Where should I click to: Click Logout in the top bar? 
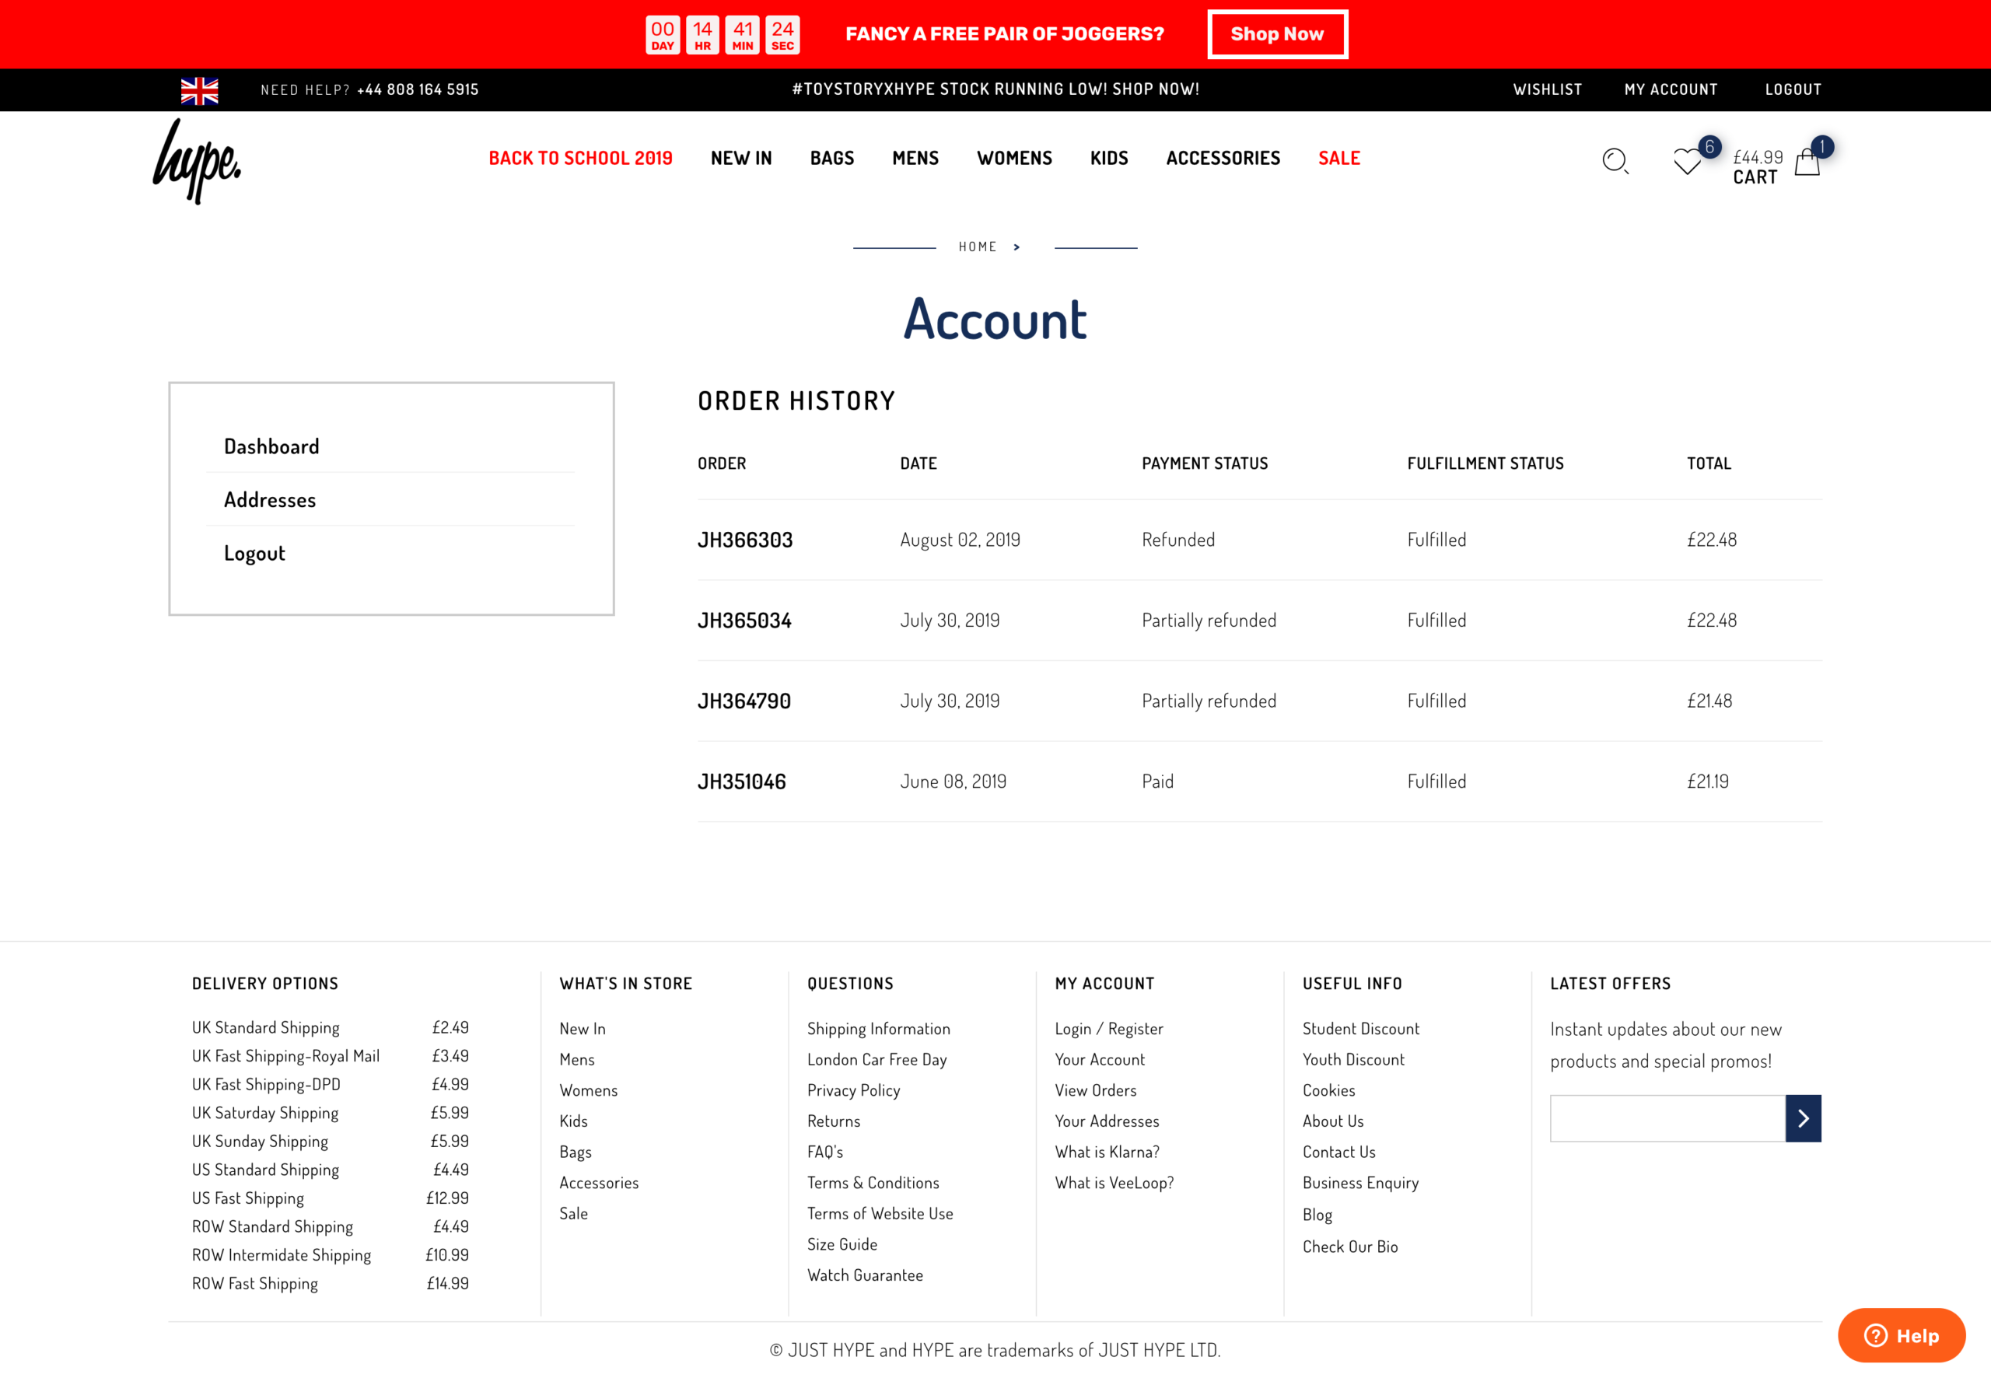click(x=1793, y=89)
